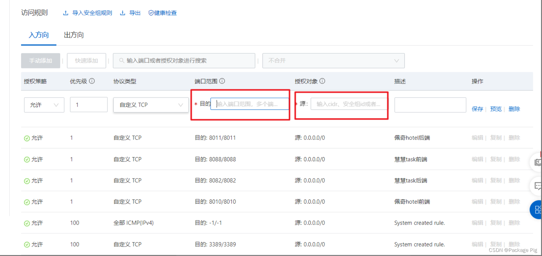Select the 慧慧task前端 description text
This screenshot has width=542, height=256.
[411, 159]
